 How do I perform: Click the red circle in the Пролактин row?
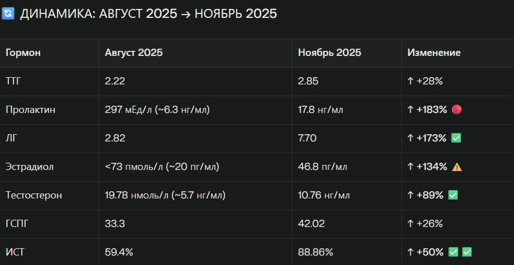(x=457, y=110)
